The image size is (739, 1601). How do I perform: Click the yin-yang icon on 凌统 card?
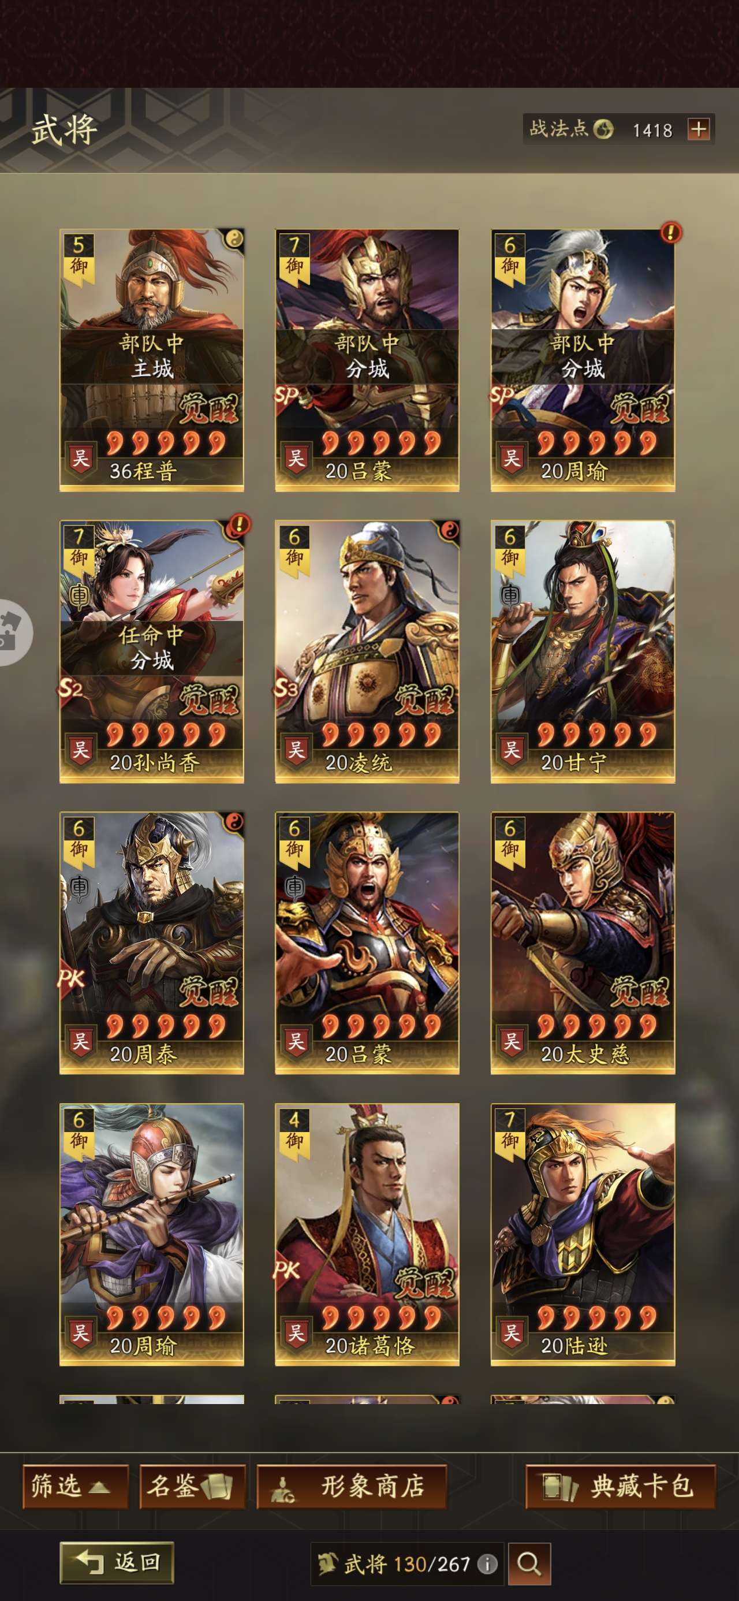[x=449, y=530]
